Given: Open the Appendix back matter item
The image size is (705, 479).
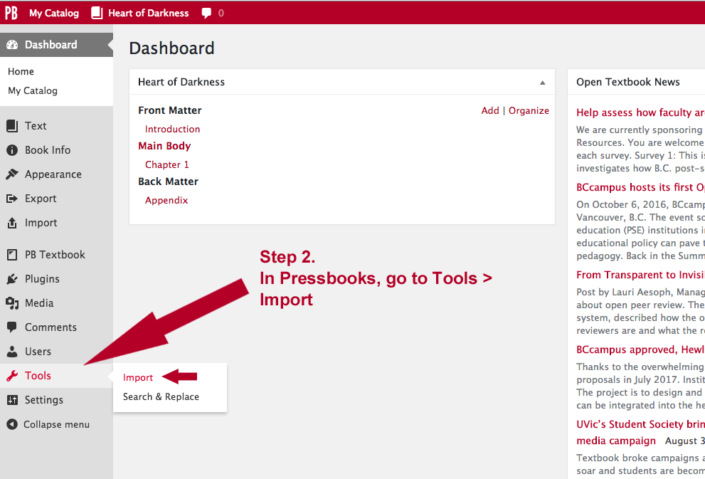Looking at the screenshot, I should [x=166, y=200].
